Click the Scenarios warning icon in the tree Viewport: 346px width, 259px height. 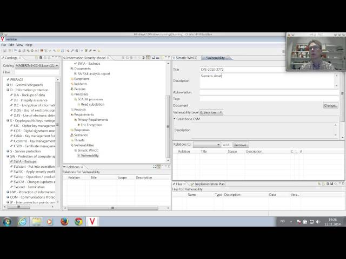[x=72, y=135]
